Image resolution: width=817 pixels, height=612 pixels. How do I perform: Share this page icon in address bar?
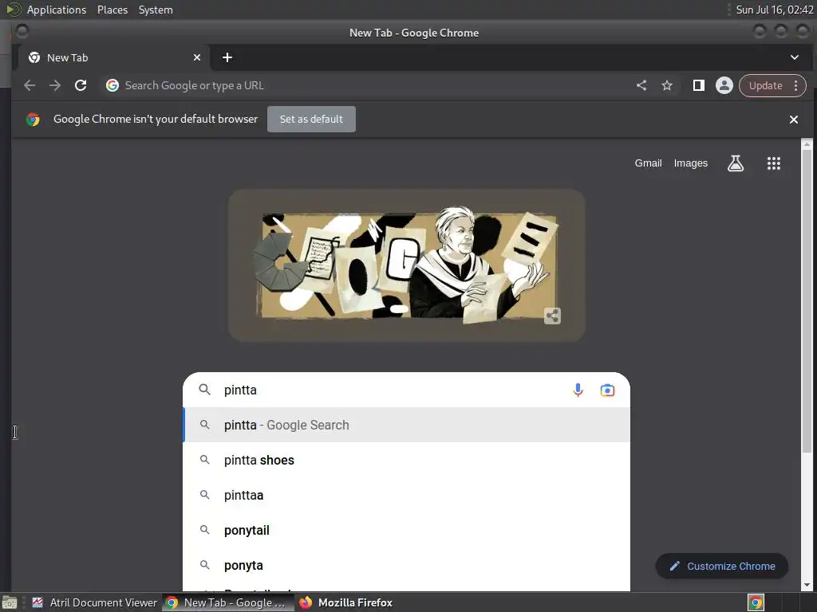point(641,85)
